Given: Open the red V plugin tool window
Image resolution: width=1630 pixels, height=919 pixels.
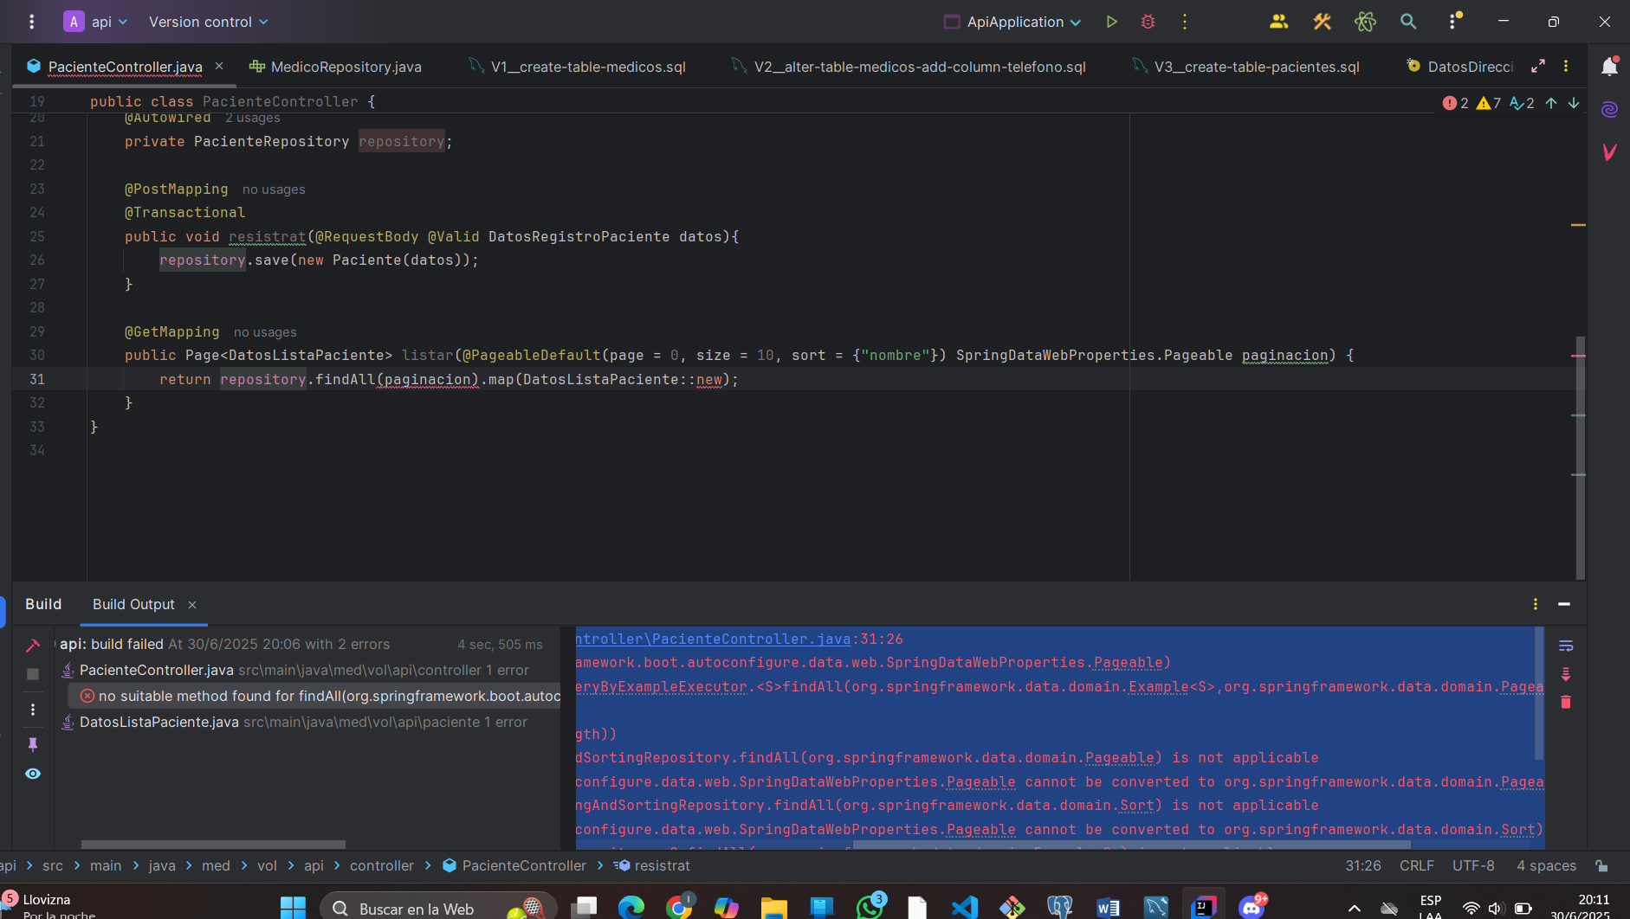Looking at the screenshot, I should point(1609,152).
